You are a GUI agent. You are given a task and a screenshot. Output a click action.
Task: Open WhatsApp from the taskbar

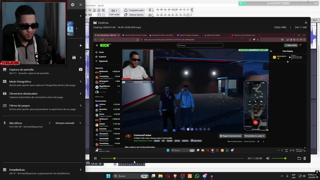point(197,176)
